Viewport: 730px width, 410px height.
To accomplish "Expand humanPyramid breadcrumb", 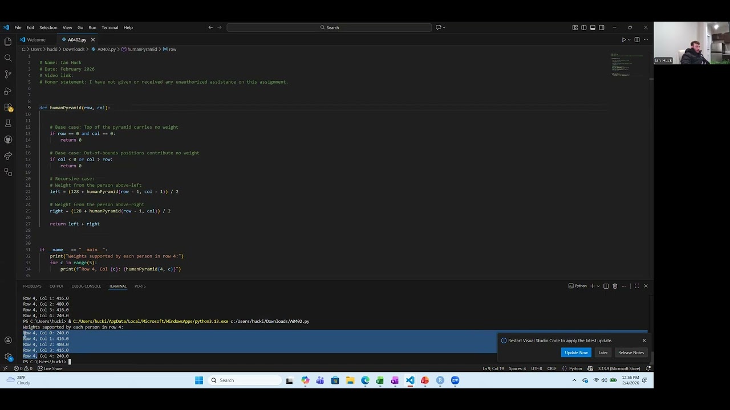I will click(139, 50).
